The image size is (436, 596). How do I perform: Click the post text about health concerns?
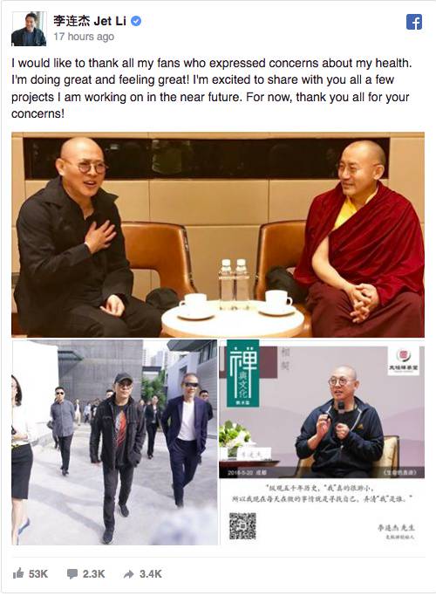tap(212, 88)
